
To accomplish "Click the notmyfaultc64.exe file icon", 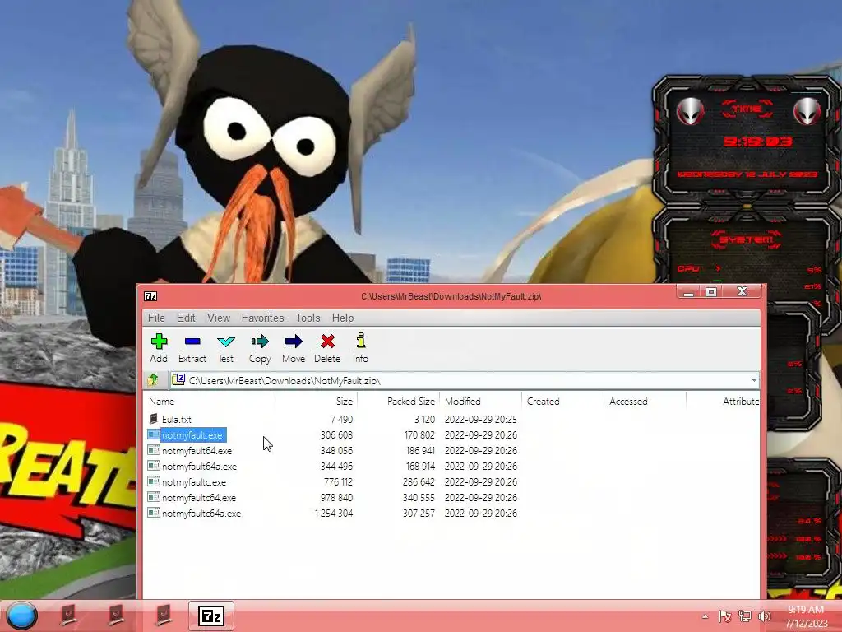I will coord(154,497).
